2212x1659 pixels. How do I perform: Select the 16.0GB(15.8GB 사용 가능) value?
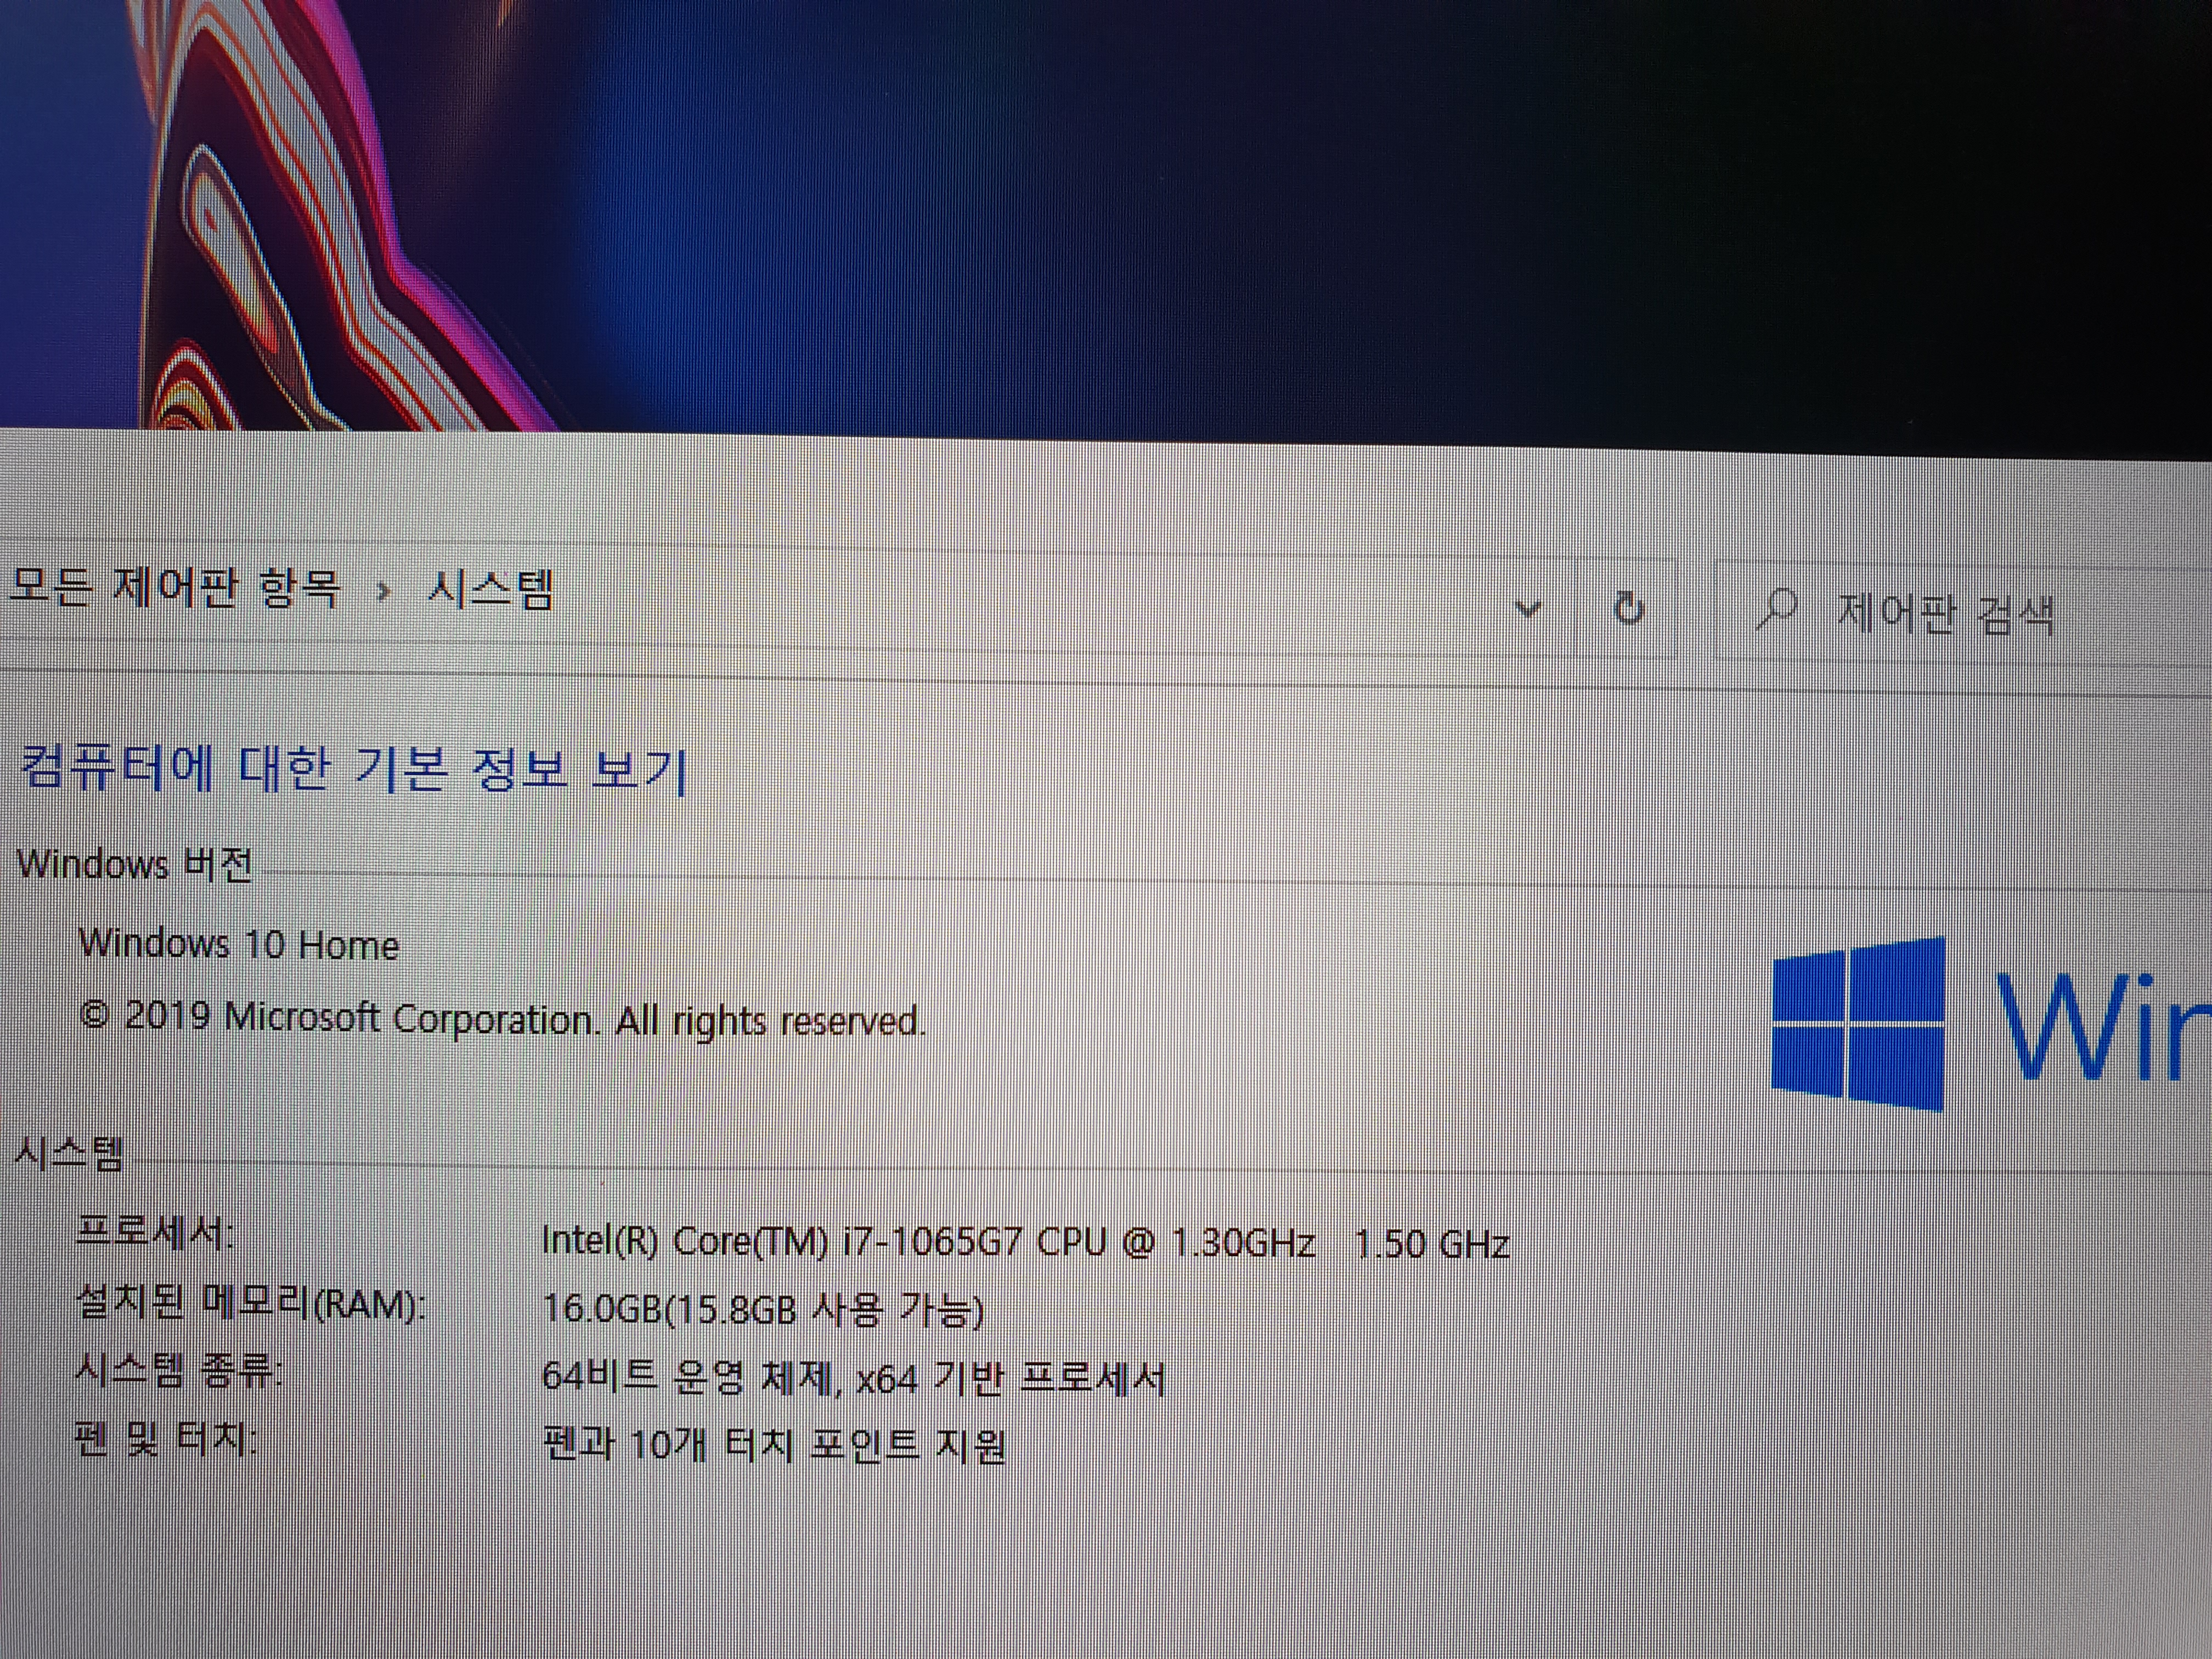tap(763, 1309)
